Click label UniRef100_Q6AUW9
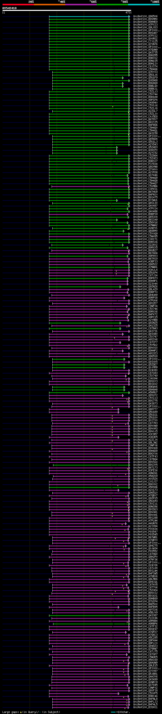The image size is (162, 714). point(145,663)
